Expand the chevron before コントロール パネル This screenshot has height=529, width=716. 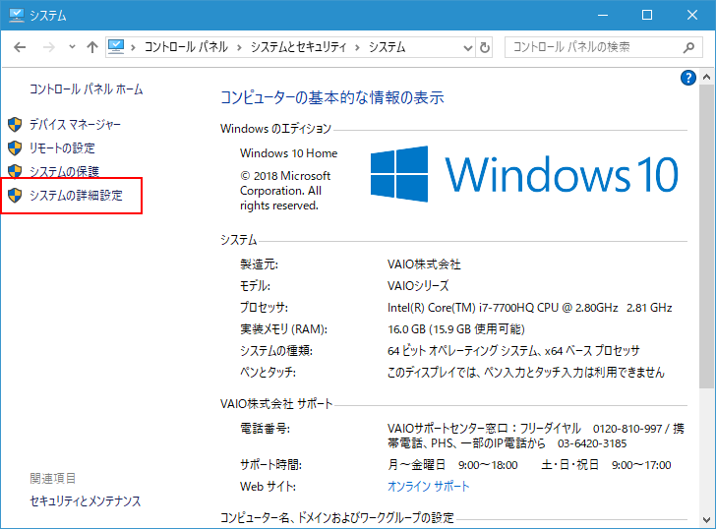[x=133, y=47]
